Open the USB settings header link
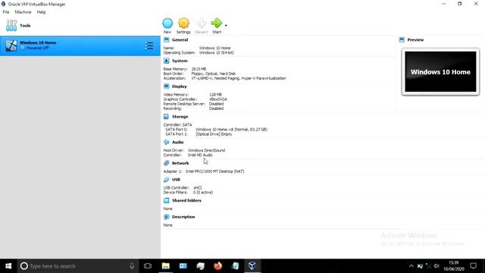Image resolution: width=485 pixels, height=273 pixels. [176, 180]
